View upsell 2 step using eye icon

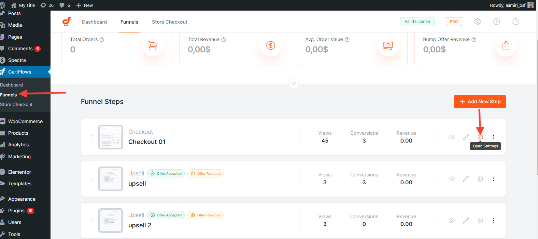point(451,221)
